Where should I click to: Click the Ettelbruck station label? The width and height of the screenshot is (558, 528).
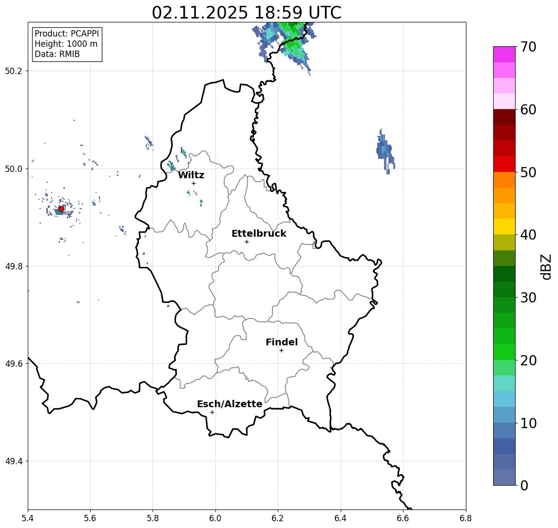259,233
